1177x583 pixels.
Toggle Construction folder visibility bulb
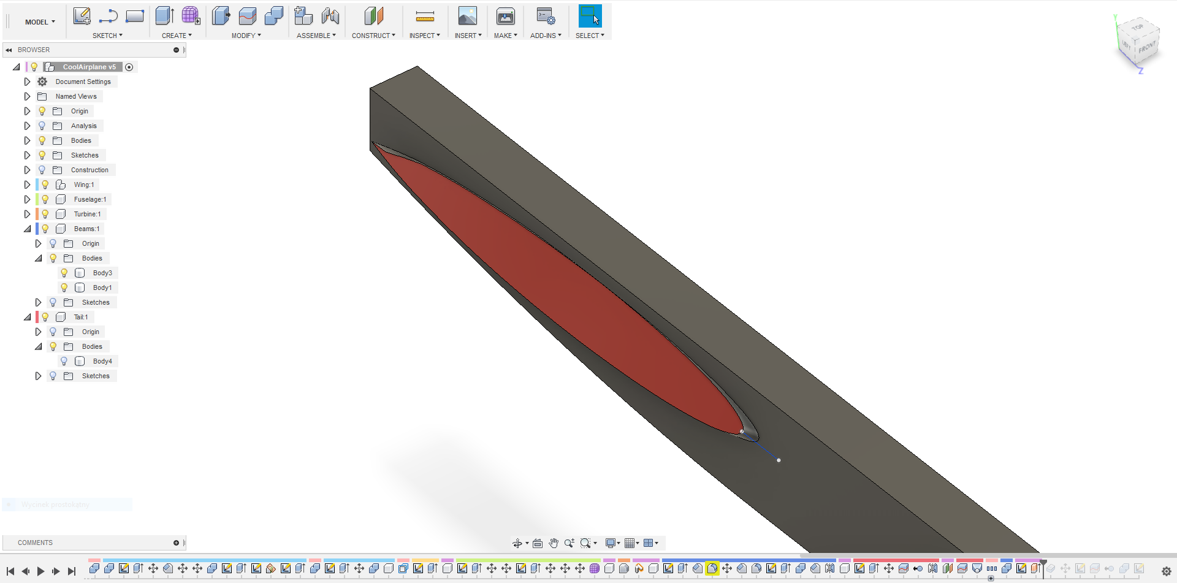coord(42,170)
